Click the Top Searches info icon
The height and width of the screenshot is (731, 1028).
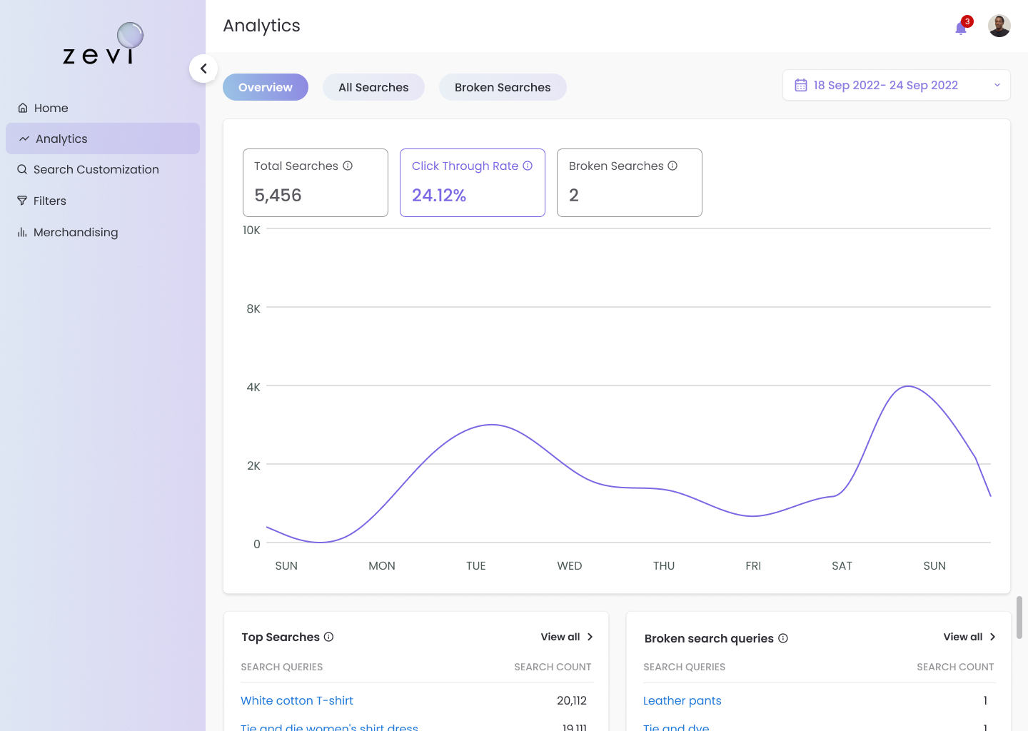[x=329, y=637]
